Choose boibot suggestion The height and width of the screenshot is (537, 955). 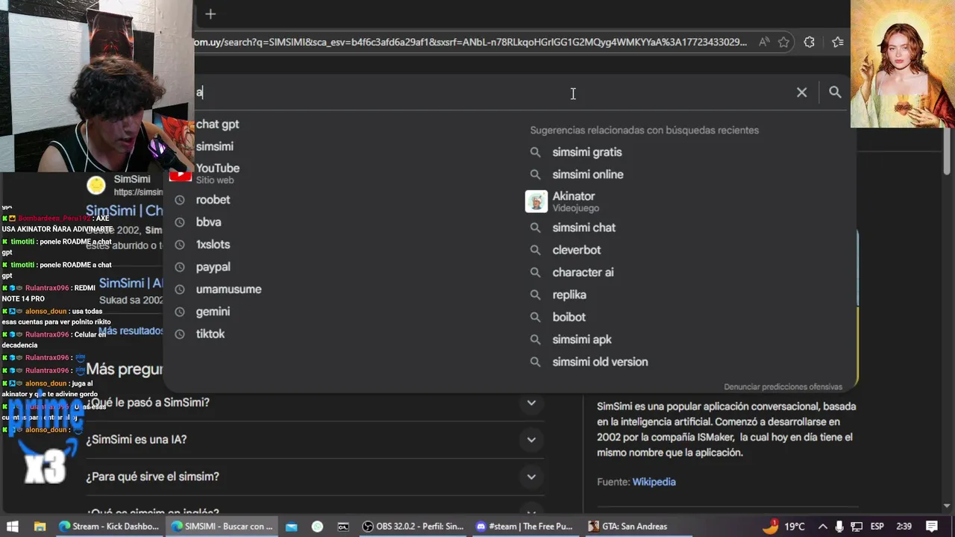(x=569, y=317)
